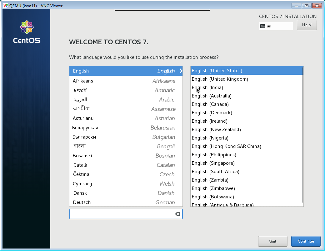Select Arabic language row
The image size is (325, 251).
(126, 100)
